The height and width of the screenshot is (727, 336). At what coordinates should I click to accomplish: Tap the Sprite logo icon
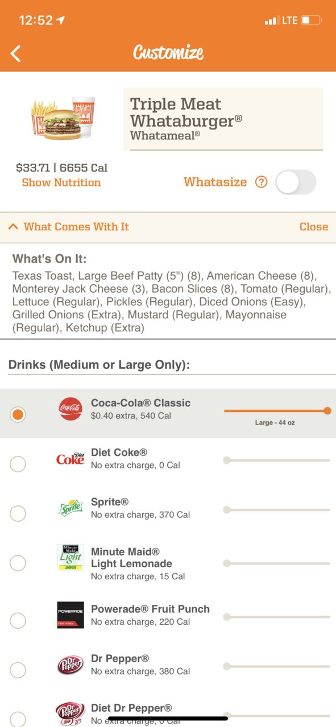[x=70, y=508]
